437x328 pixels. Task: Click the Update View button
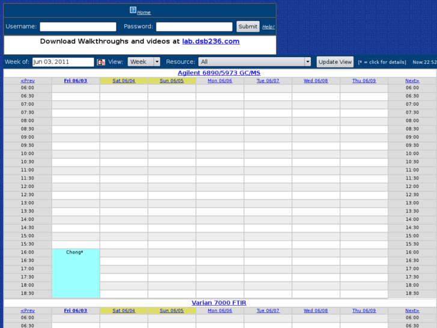[x=335, y=62]
